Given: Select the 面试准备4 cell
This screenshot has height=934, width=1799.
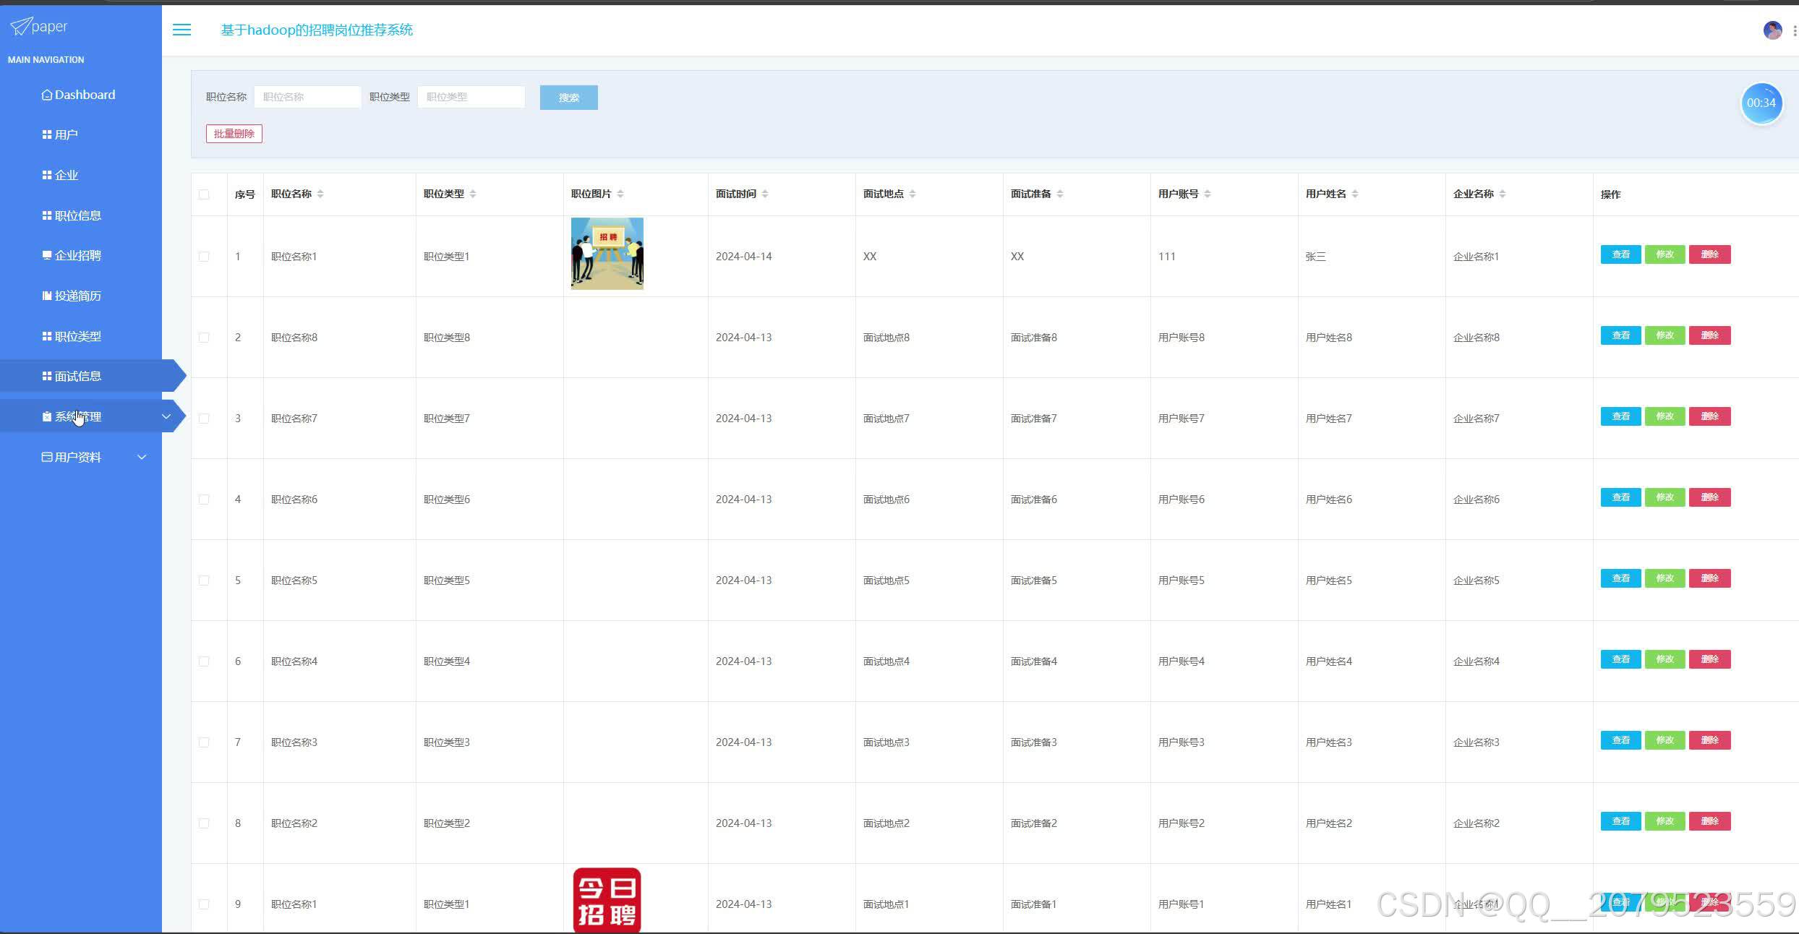Looking at the screenshot, I should (x=1033, y=661).
